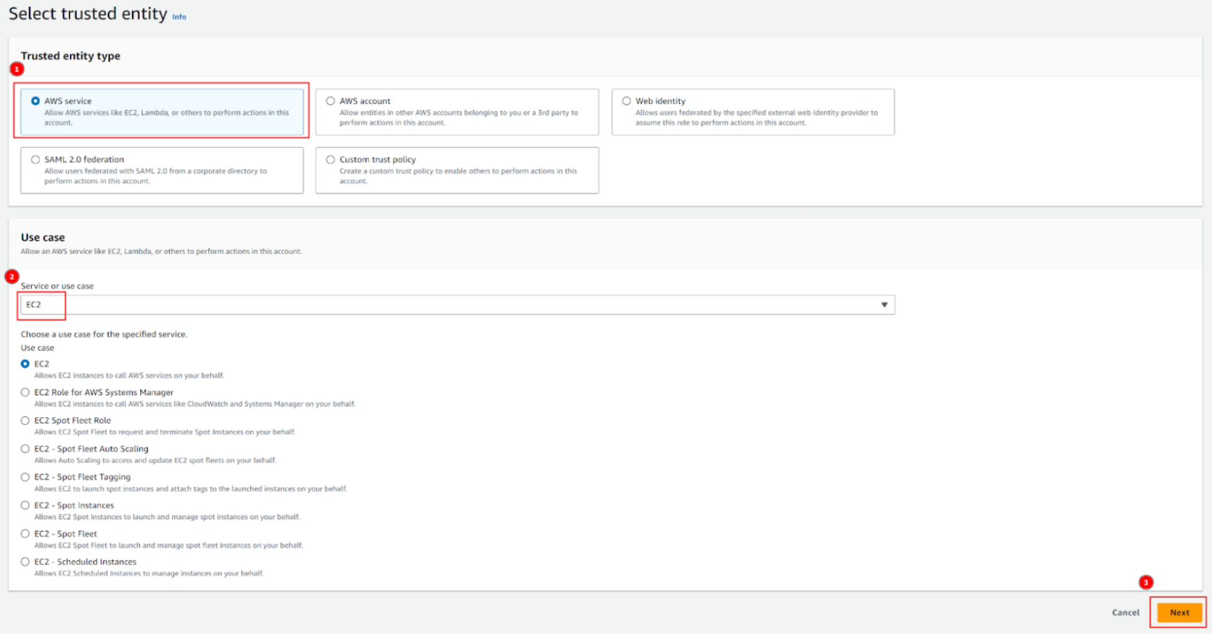Click 'Choose a use case for the specified service' text
This screenshot has height=634, width=1212.
[104, 335]
